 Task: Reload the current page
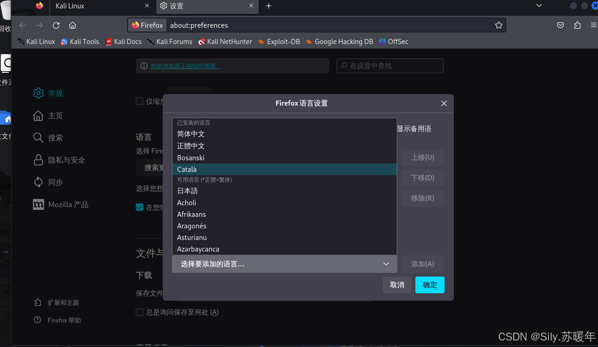tap(56, 25)
